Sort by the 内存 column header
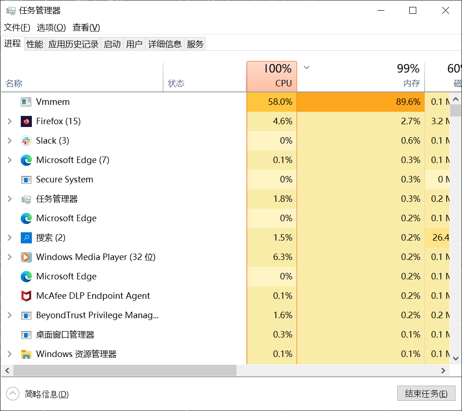 pyautogui.click(x=361, y=77)
